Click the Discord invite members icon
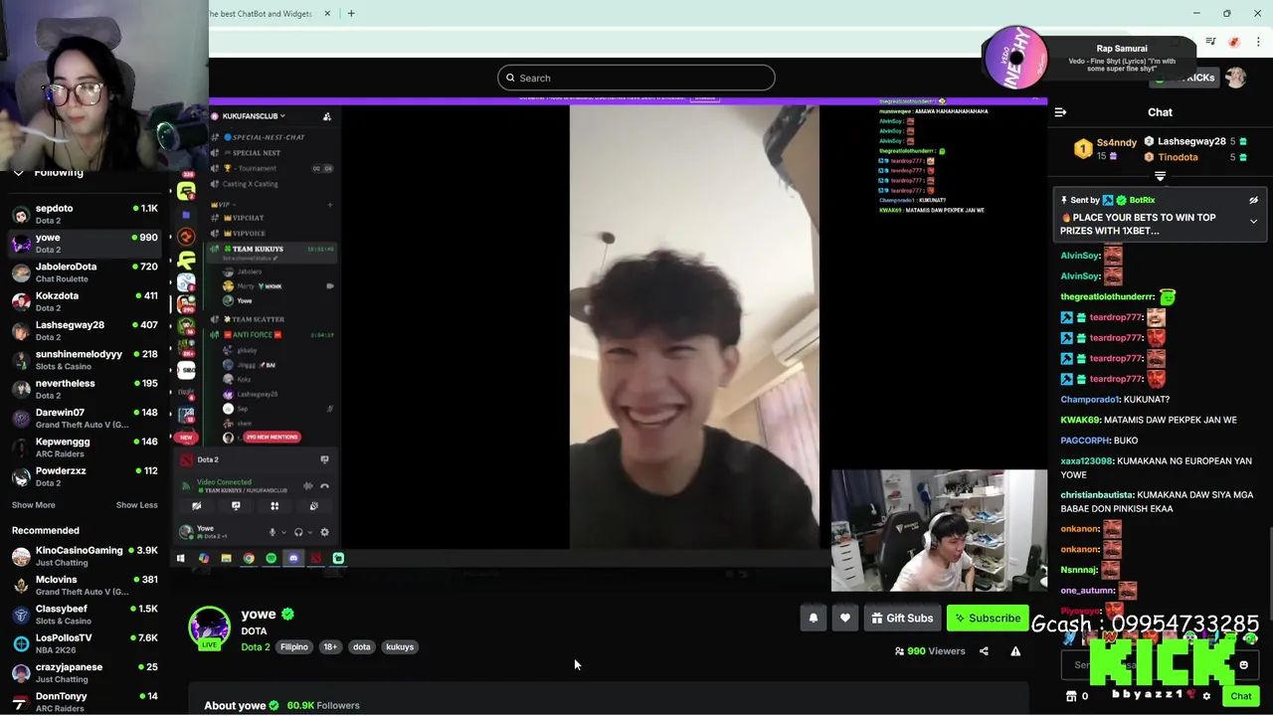1273x716 pixels. (x=326, y=116)
